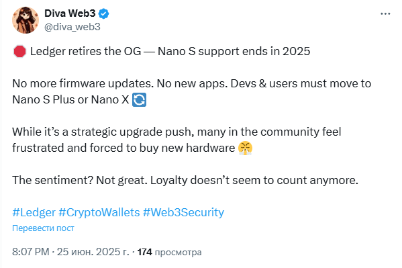
Task: Click the Перевести пост translate link
Action: (x=43, y=228)
